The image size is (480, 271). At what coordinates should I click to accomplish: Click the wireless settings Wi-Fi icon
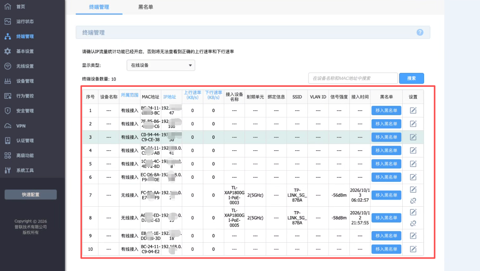[8, 66]
